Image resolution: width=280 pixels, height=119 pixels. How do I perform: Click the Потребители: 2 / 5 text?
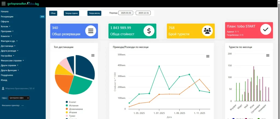(x=235, y=35)
